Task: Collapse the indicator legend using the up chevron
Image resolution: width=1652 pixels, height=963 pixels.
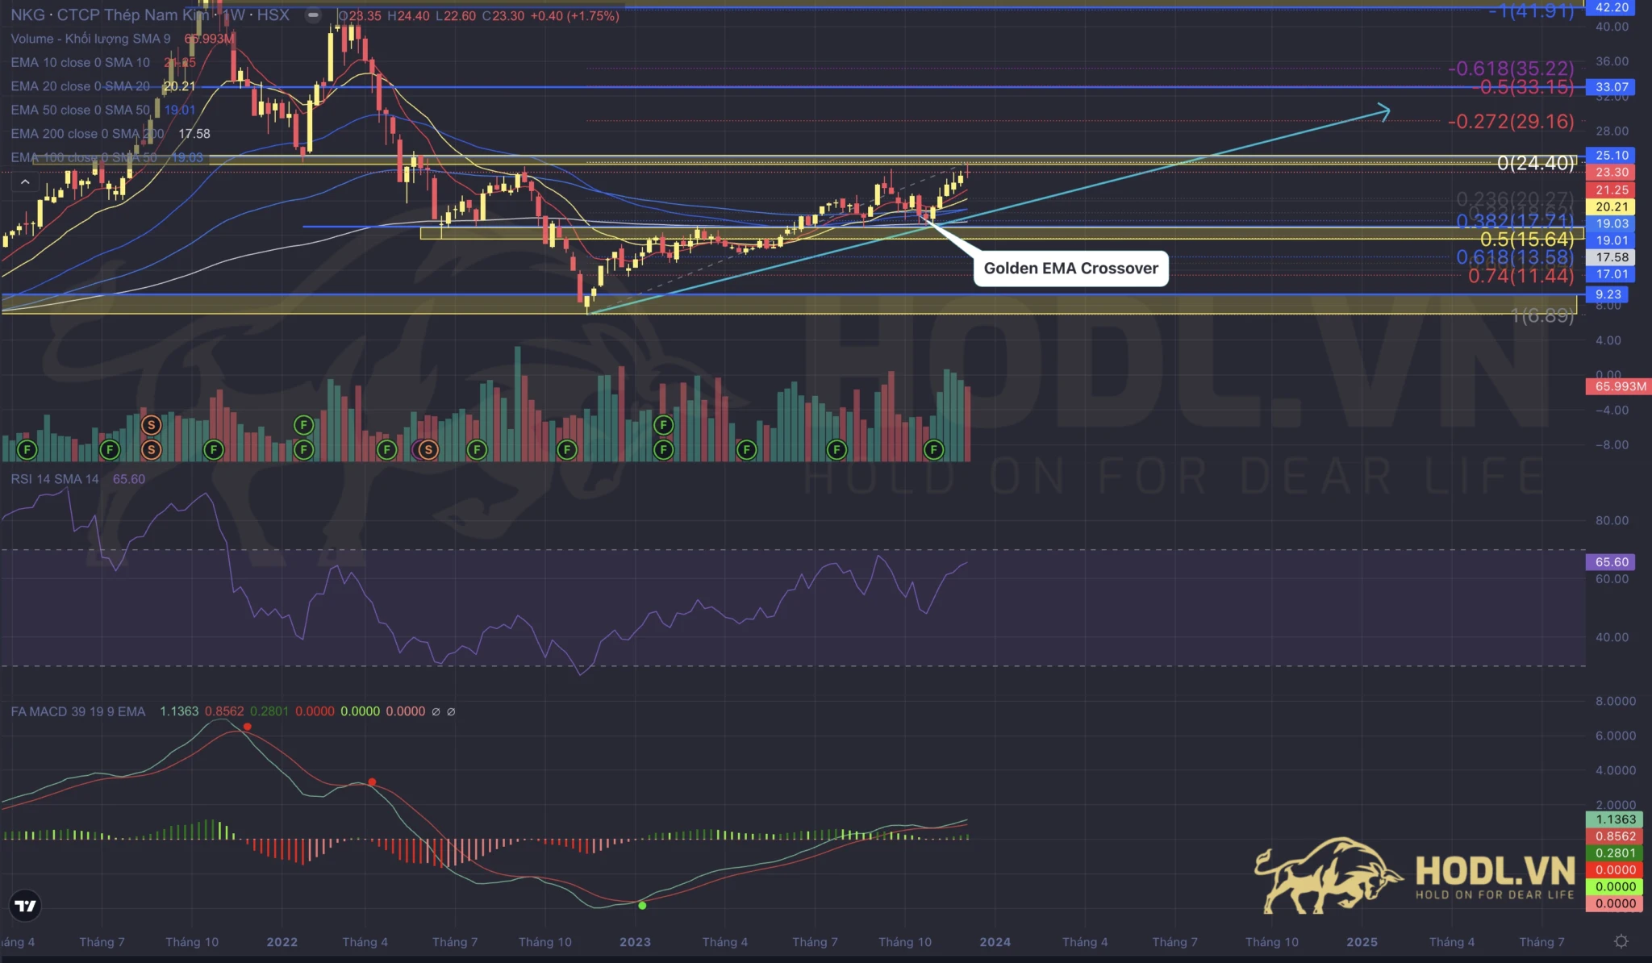Action: [25, 181]
